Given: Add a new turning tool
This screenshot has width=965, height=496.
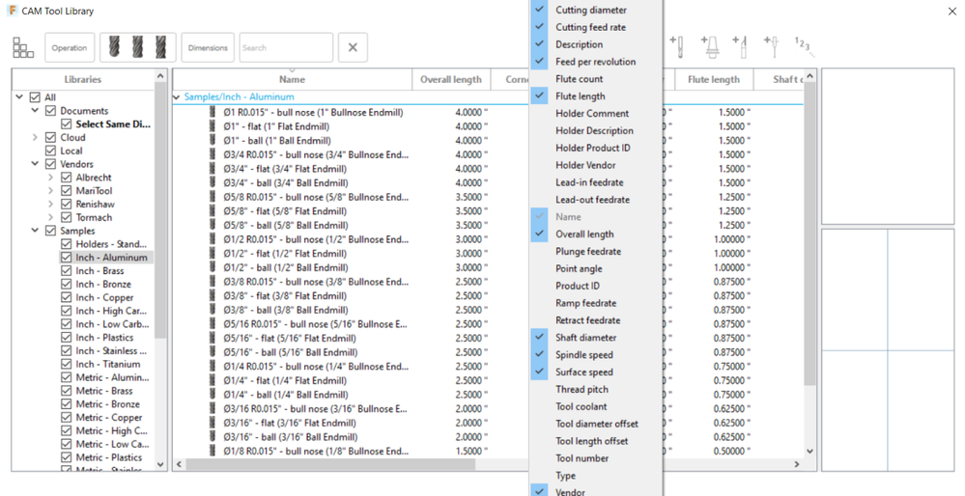Looking at the screenshot, I should [x=740, y=46].
